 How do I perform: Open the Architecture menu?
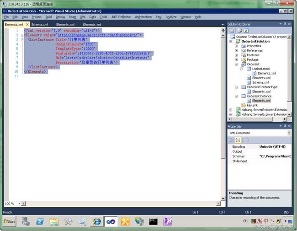[143, 17]
